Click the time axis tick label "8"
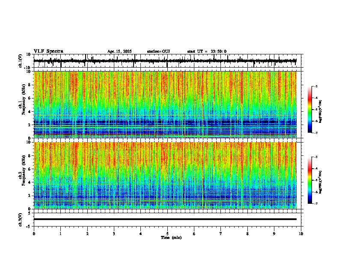Screen dimensions: 339x262 [x=247, y=234]
